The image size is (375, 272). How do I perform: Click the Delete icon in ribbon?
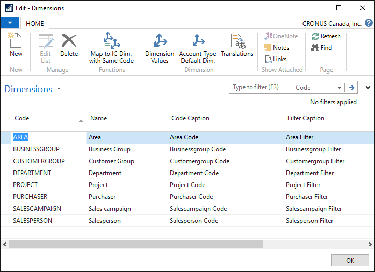69,41
